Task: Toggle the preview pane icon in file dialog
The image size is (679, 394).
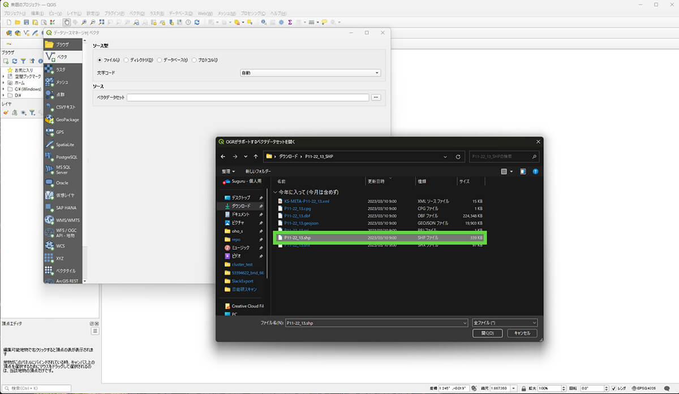Action: 523,171
